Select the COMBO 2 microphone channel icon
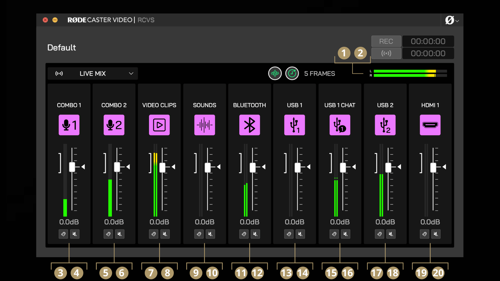 (114, 125)
